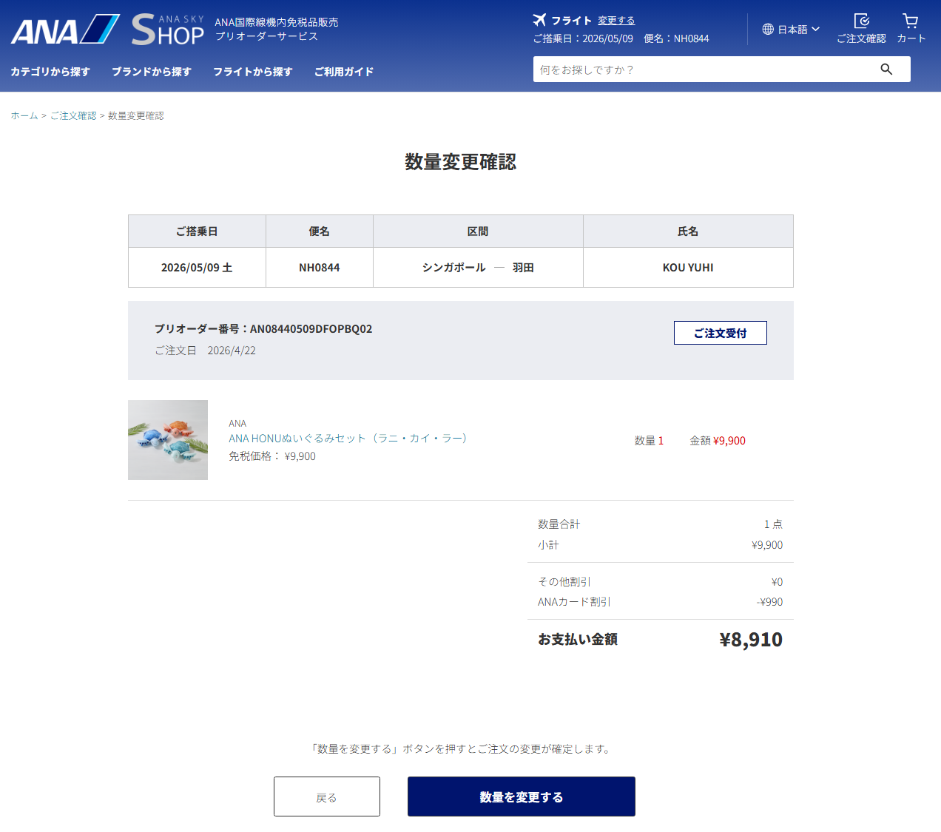The image size is (941, 832).
Task: Click the ご注文受付 status button
Action: (721, 333)
